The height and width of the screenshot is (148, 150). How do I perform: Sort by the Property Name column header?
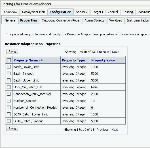click(26, 60)
